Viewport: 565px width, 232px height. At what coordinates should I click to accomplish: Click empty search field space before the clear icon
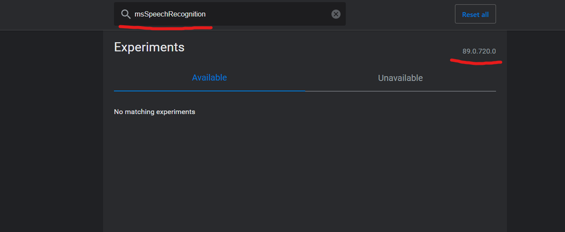click(x=272, y=14)
